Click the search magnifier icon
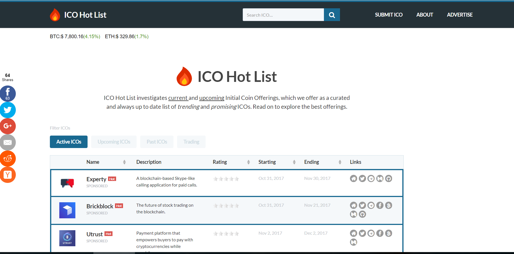The height and width of the screenshot is (254, 514). click(332, 15)
